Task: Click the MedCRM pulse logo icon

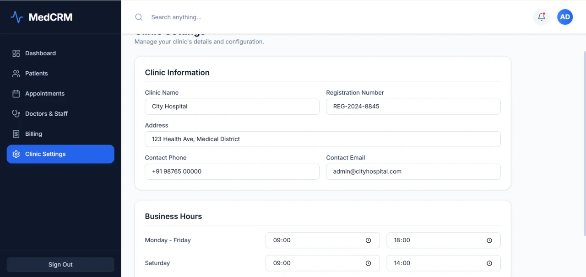Action: click(16, 17)
